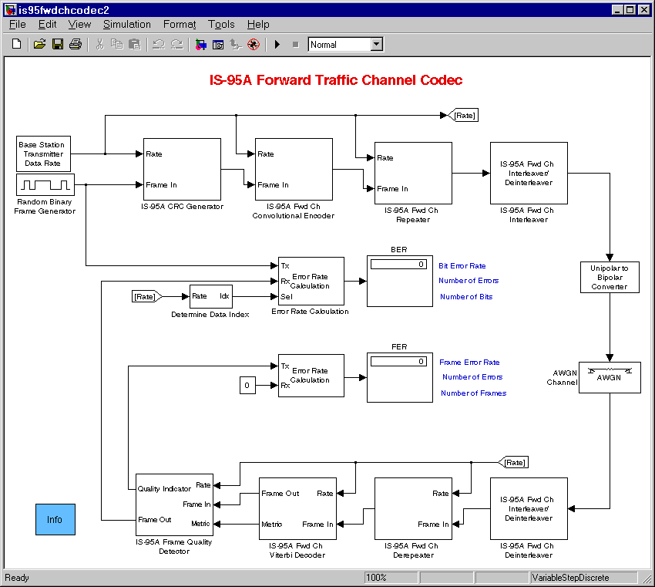Select the IS-95A Fwd Ch Repeater block
The height and width of the screenshot is (587, 655).
(x=413, y=173)
